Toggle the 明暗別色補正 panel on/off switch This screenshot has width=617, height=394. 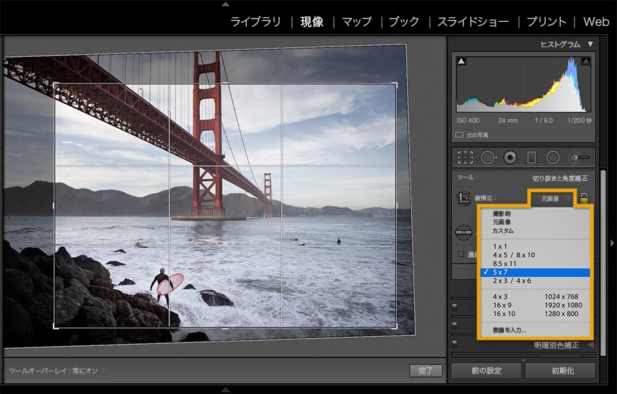pos(455,344)
